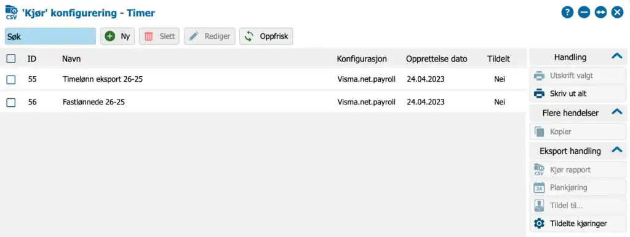
Task: Sort by the Navn column header
Action: 71,59
